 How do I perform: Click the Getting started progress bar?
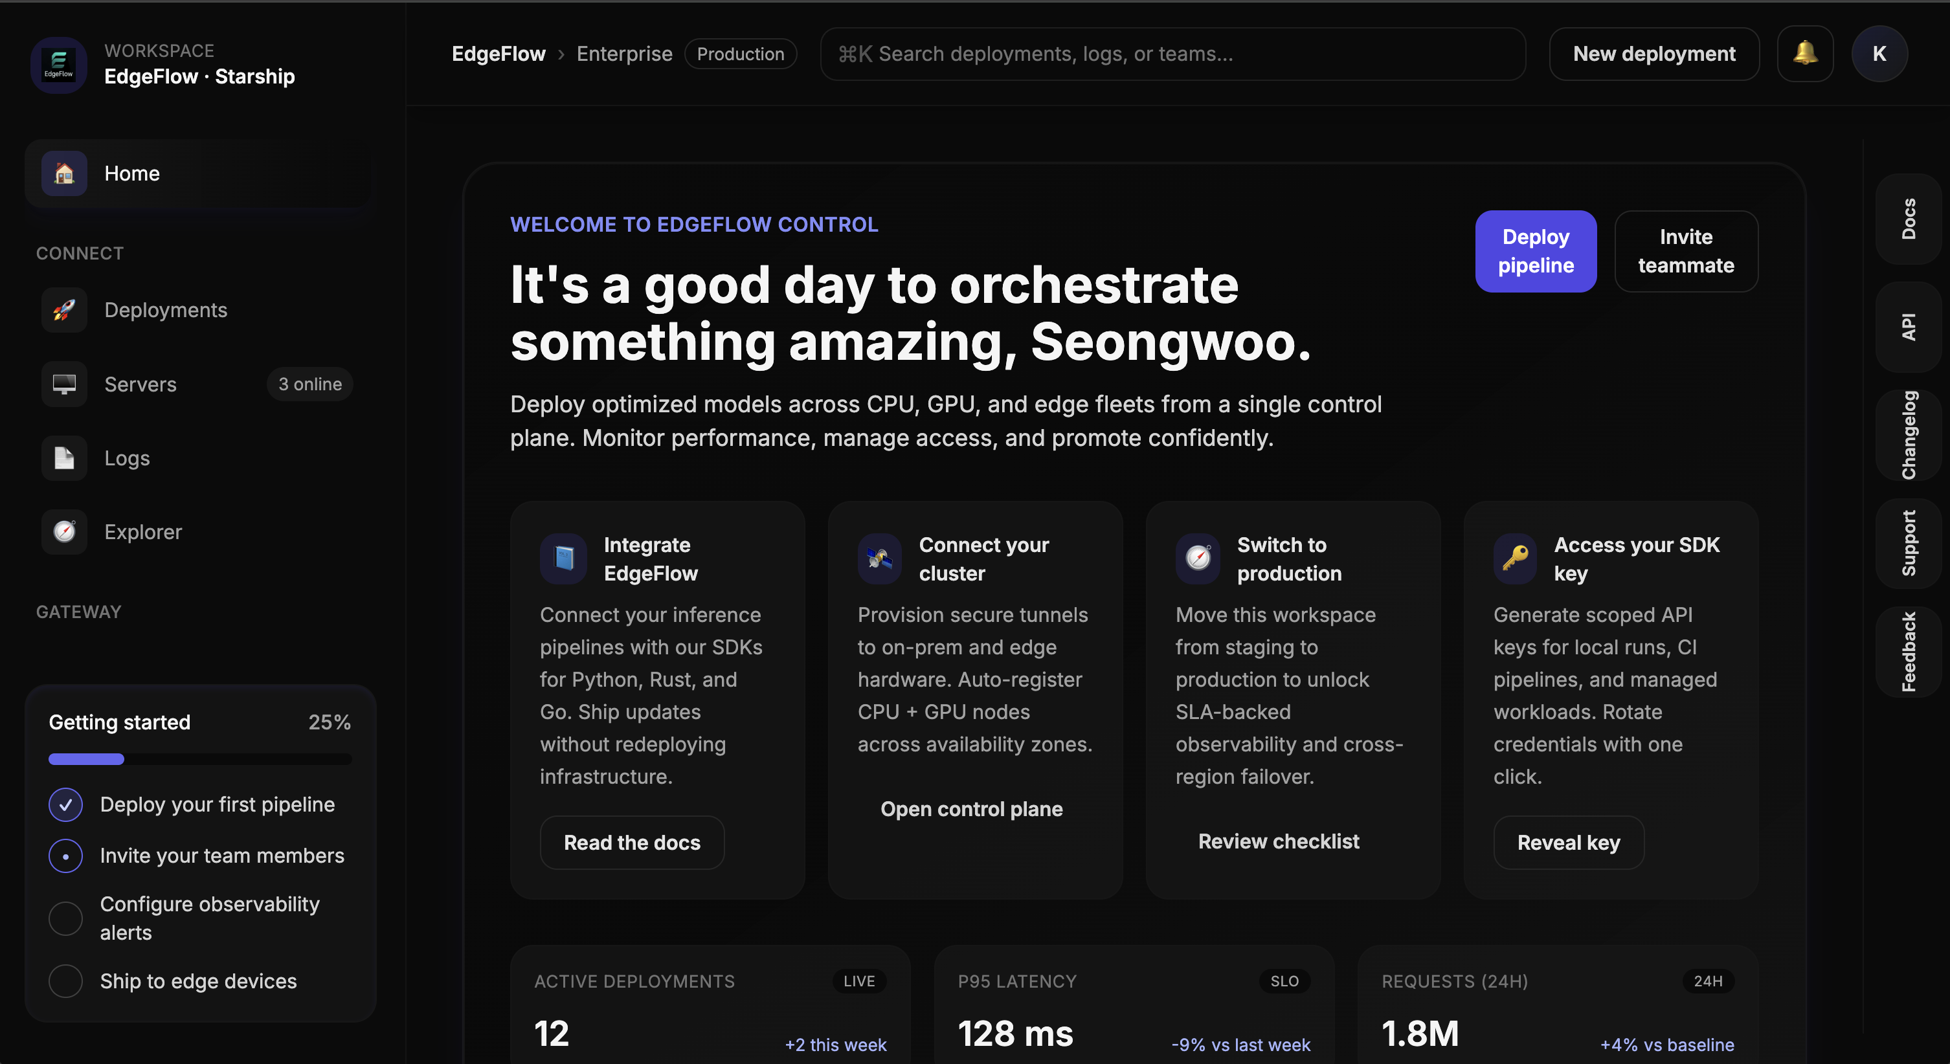click(200, 759)
